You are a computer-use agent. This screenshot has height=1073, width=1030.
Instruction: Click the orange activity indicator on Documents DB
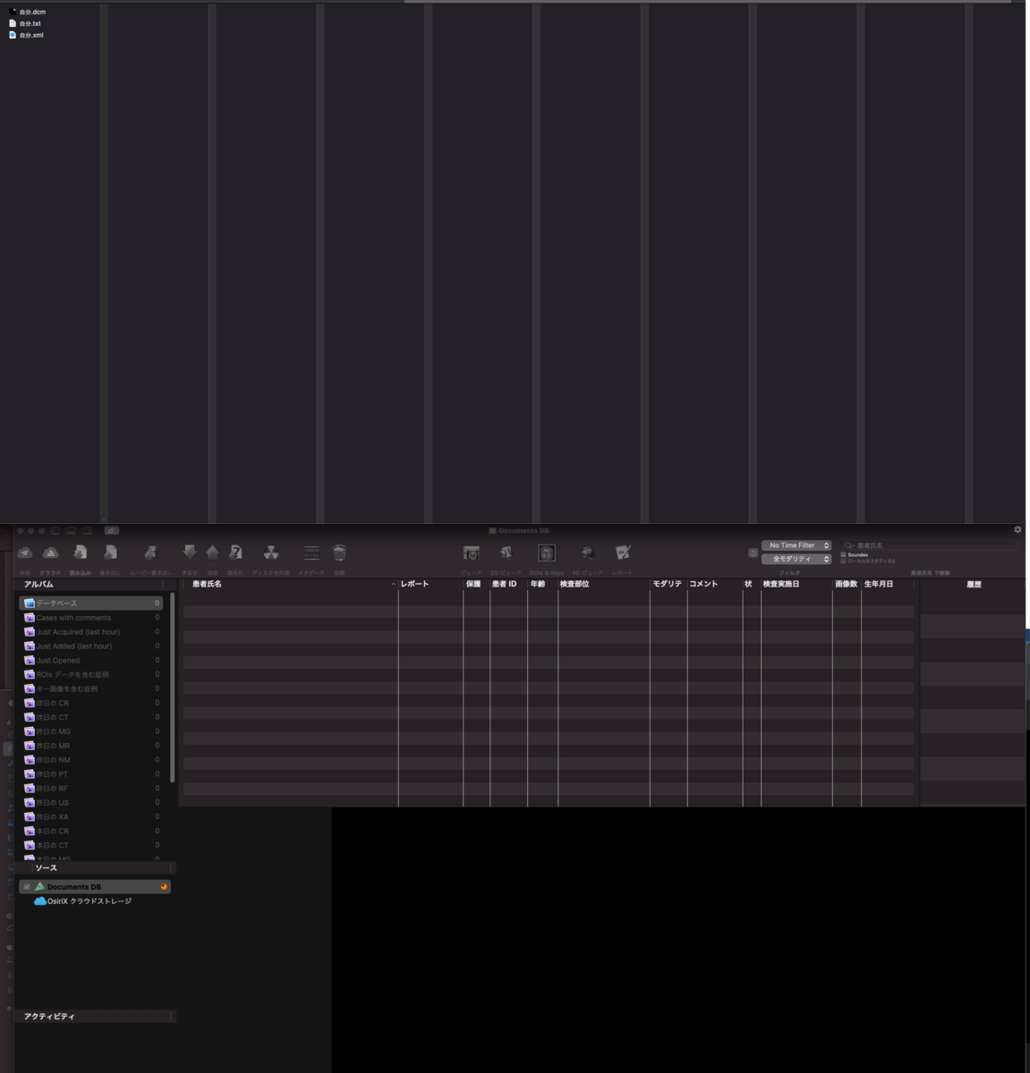point(164,887)
